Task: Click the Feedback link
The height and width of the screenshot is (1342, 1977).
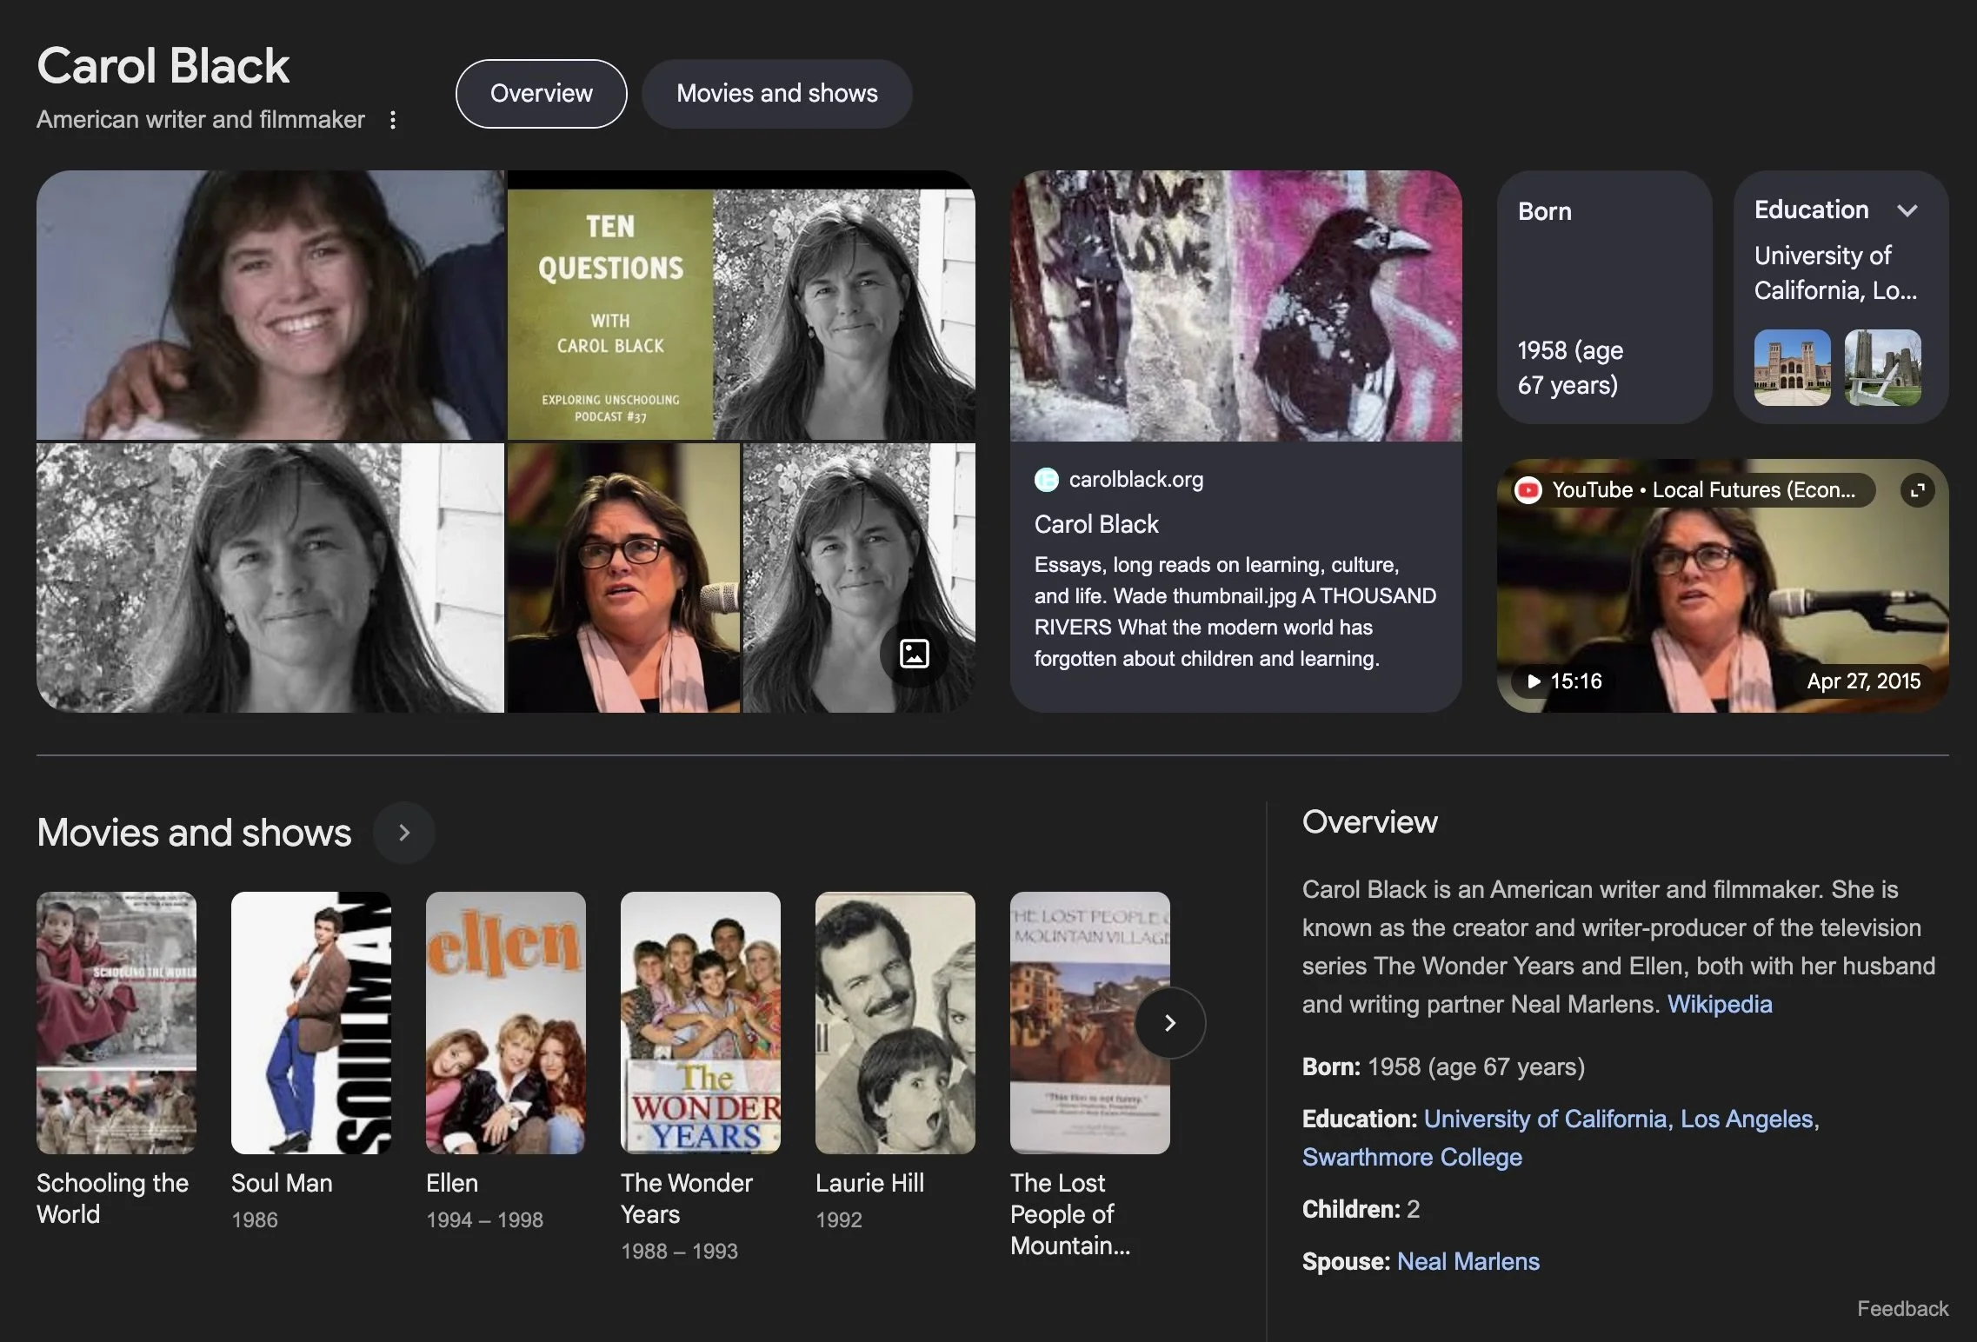Action: (1902, 1308)
